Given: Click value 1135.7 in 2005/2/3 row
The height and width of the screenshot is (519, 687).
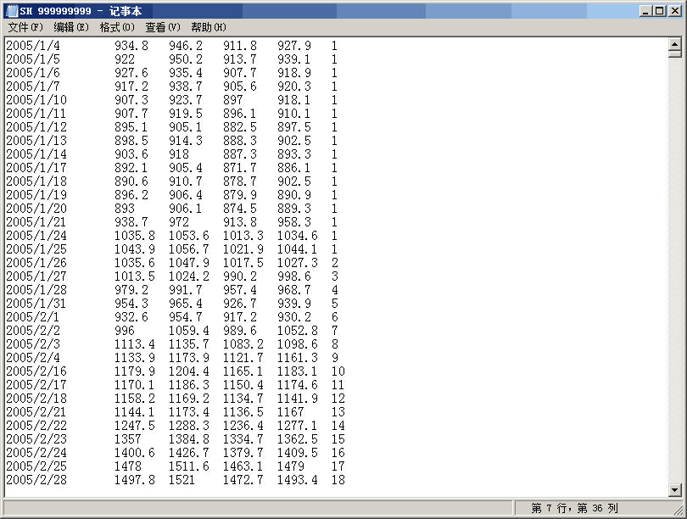Looking at the screenshot, I should coord(189,344).
